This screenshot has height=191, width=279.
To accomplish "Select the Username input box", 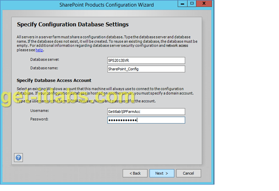I will click(x=146, y=112).
